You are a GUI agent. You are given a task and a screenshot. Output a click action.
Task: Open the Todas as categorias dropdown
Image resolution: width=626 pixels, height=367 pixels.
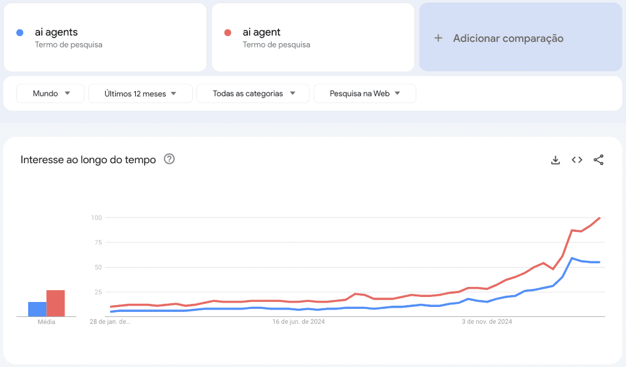pos(253,94)
